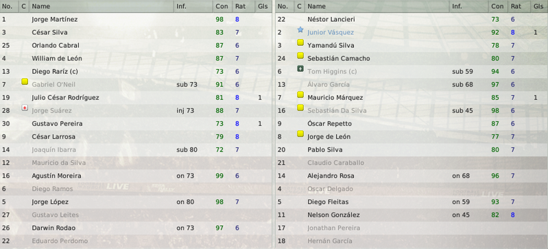The height and width of the screenshot is (249, 548).
Task: Click Tom Higgins's green substitution icon
Action: (300, 69)
